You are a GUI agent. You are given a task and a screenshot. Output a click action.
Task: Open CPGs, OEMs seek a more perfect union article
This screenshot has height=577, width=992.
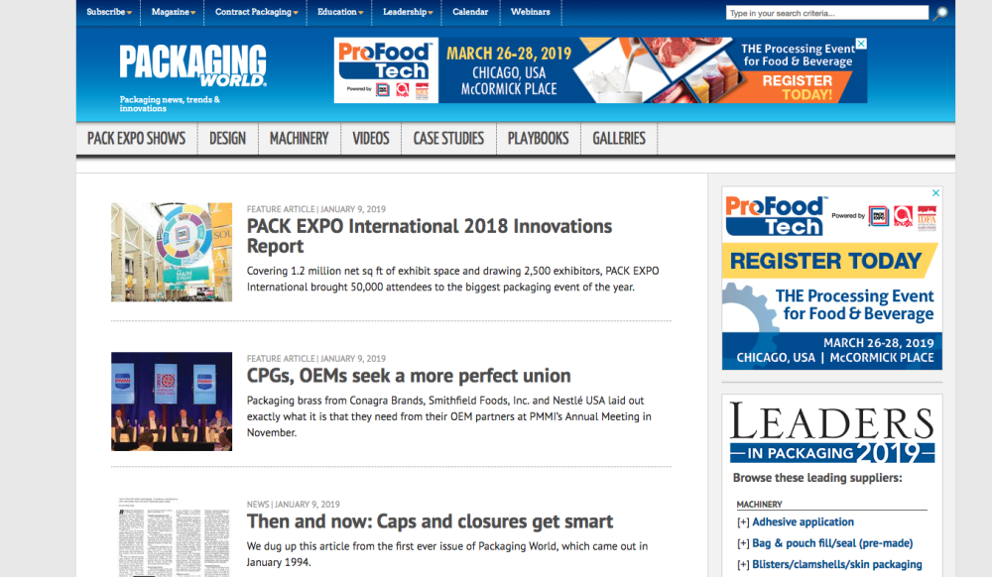[409, 376]
